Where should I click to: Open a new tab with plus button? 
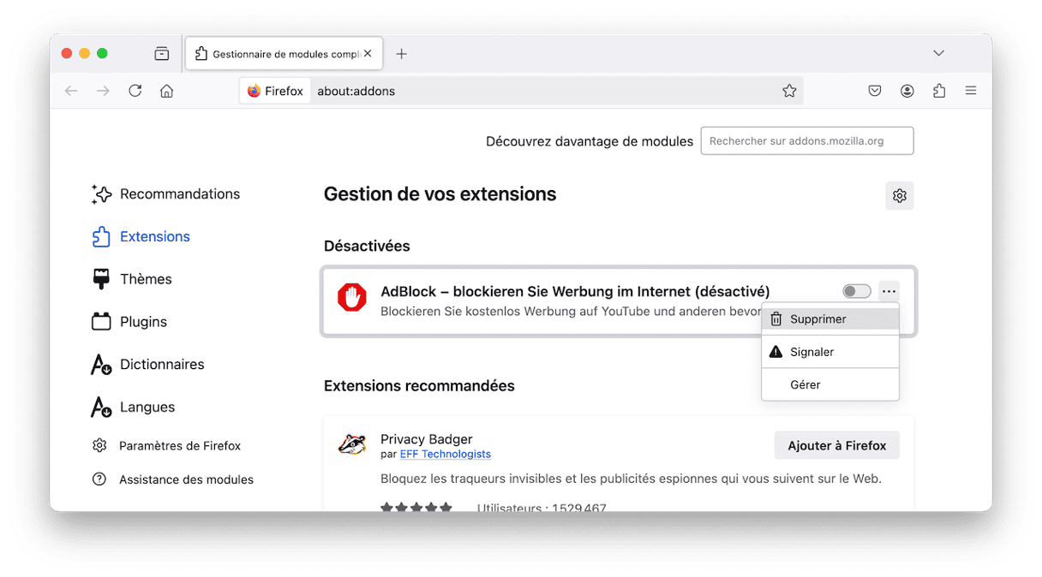[401, 54]
